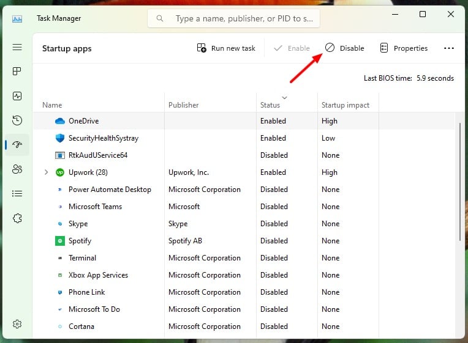Open the Details page icon
This screenshot has width=468, height=343.
pos(17,193)
